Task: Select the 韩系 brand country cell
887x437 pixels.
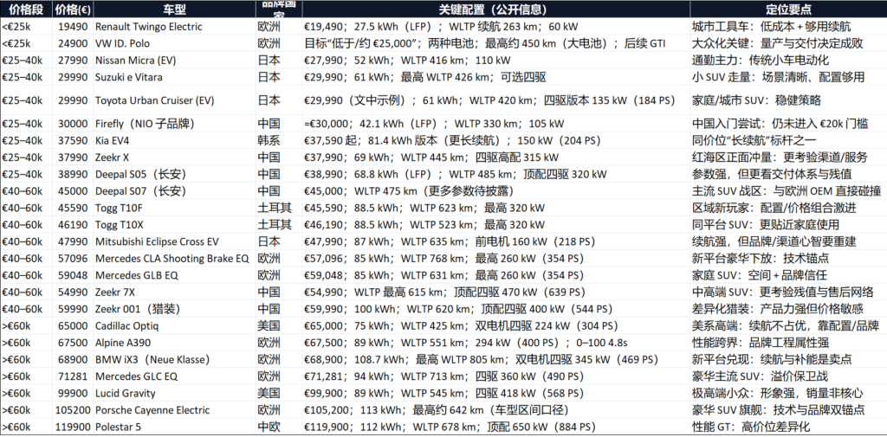Action: click(x=269, y=139)
